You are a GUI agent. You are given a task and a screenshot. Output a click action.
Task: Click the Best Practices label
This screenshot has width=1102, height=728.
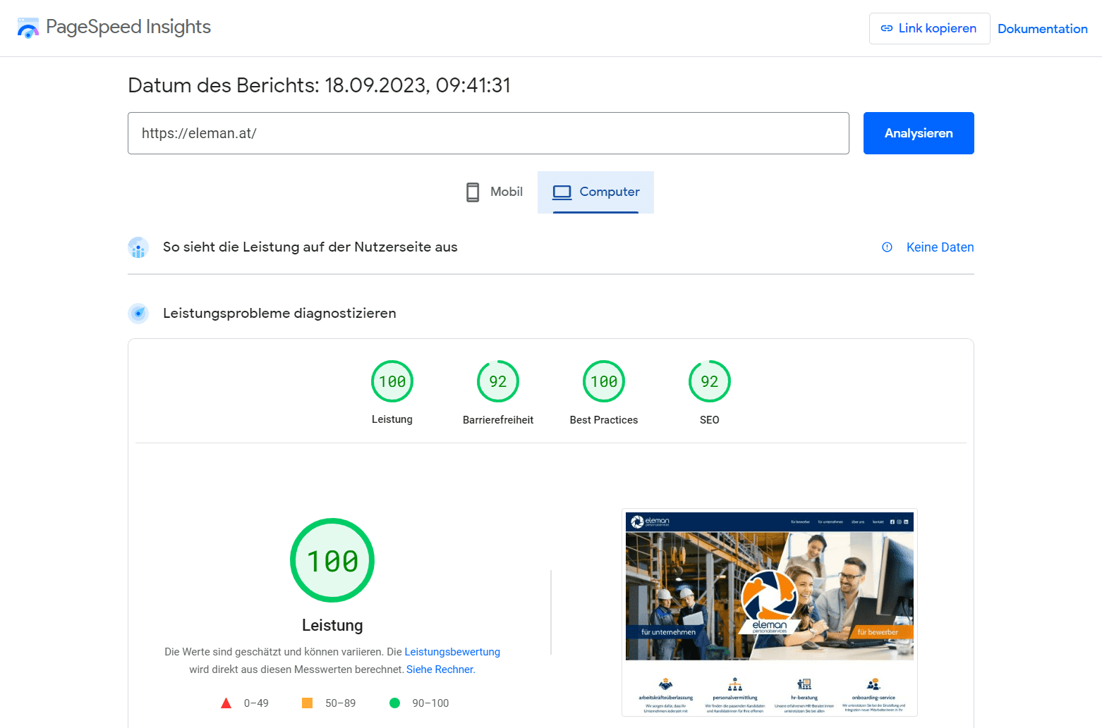604,420
